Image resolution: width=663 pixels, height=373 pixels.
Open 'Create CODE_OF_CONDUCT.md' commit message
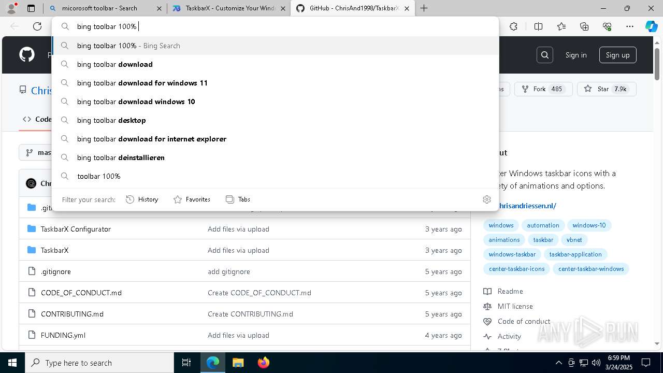pos(260,293)
